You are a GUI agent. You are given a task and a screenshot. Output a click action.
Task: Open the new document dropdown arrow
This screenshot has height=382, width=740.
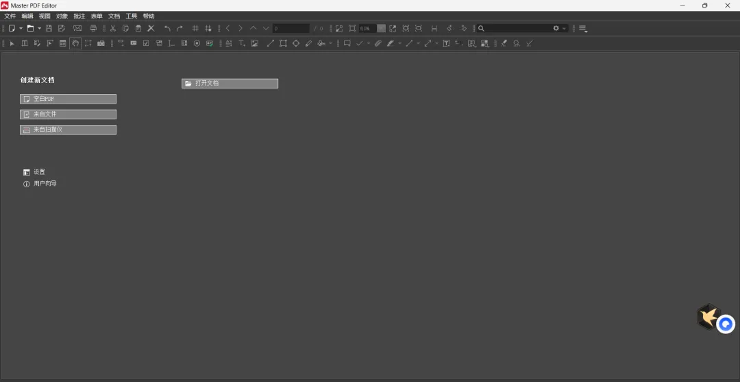21,28
